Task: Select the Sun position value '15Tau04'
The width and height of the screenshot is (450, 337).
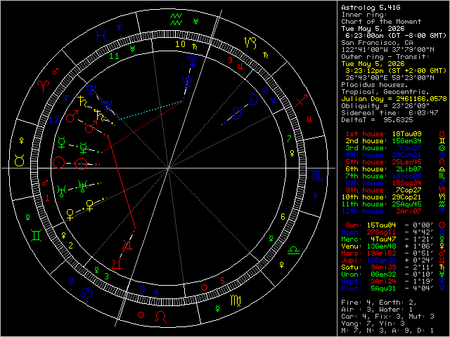Action: [x=381, y=225]
